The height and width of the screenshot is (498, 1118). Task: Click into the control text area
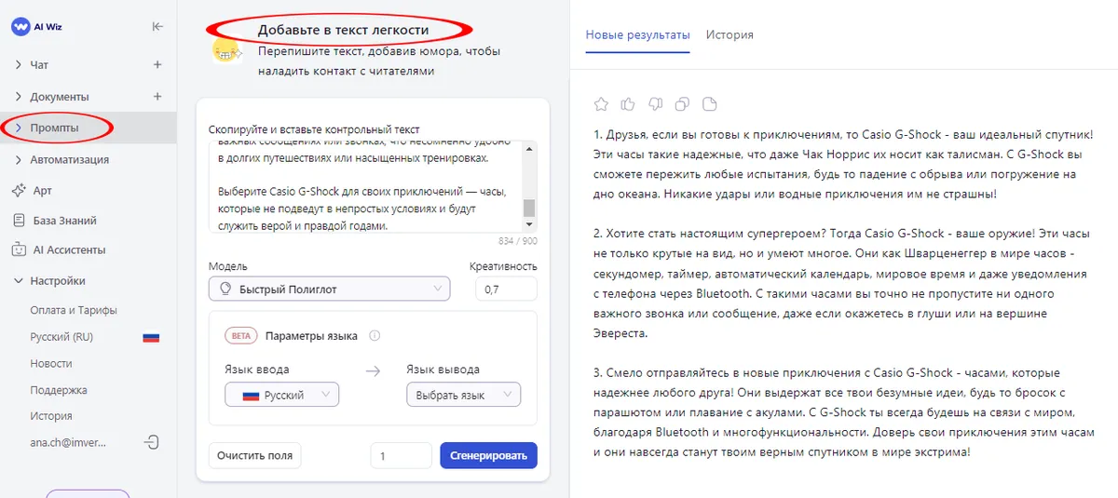(365, 186)
